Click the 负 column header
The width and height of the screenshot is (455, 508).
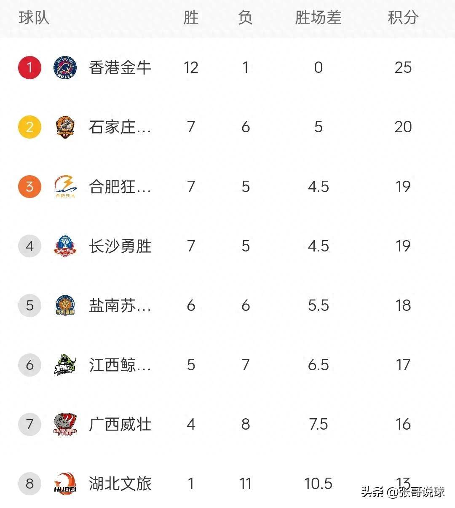coord(245,18)
